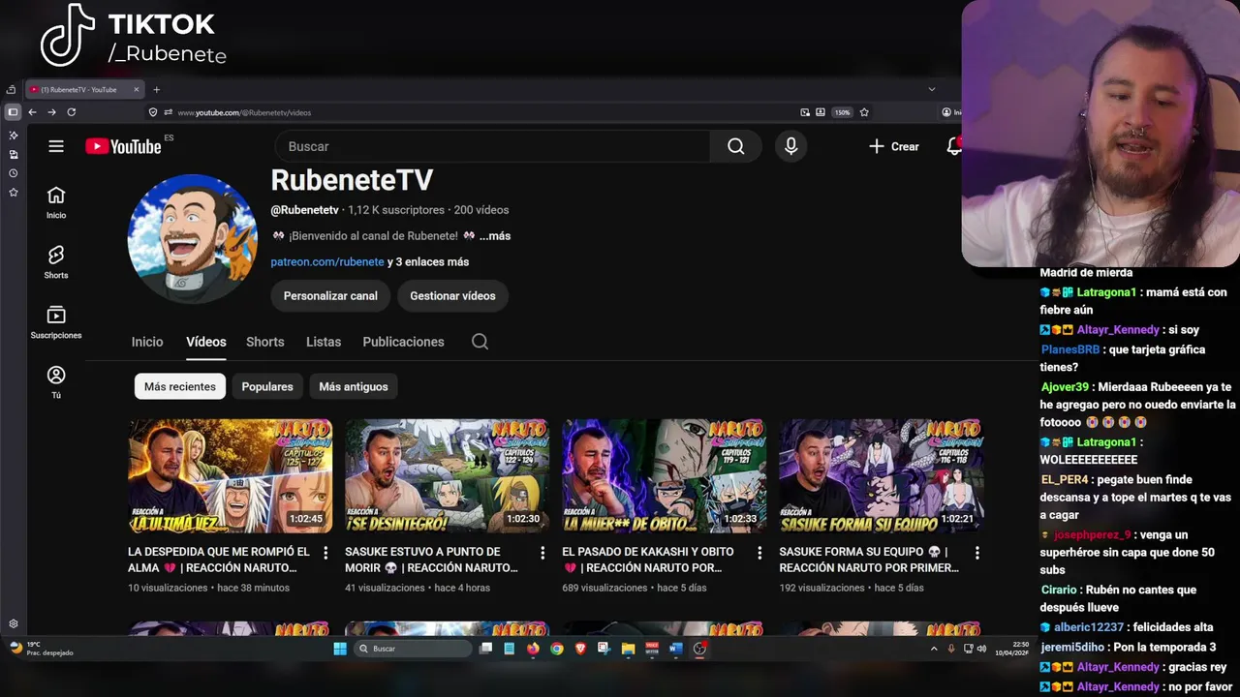Viewport: 1240px width, 697px height.
Task: Open SASUKE ESTUVO A PUNTO title
Action: (432, 560)
